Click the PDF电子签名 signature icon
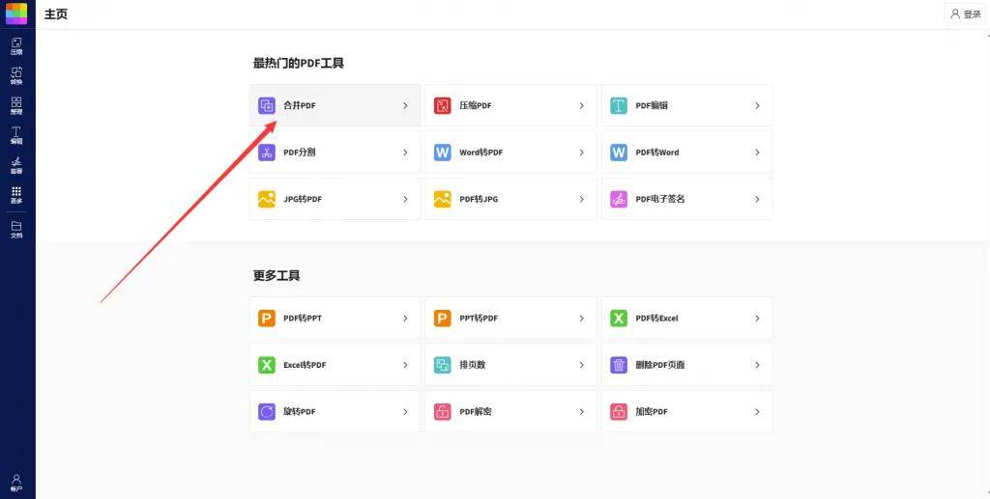Image resolution: width=990 pixels, height=499 pixels. (619, 199)
